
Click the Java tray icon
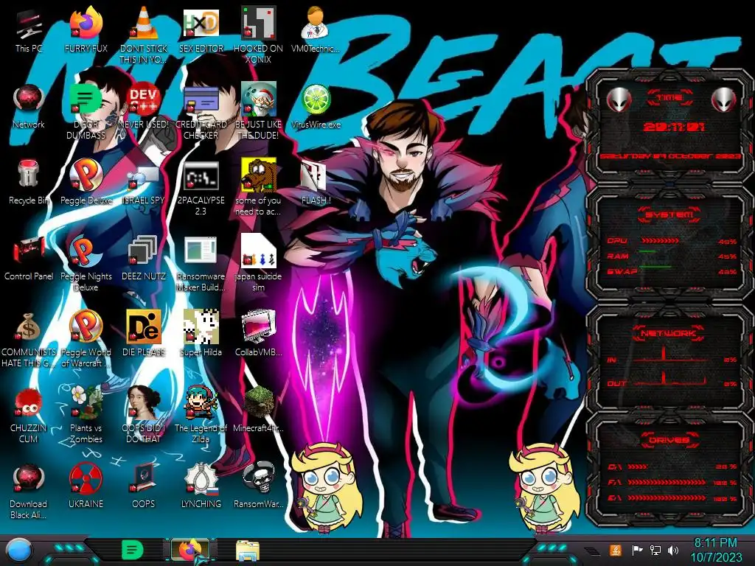tap(616, 550)
